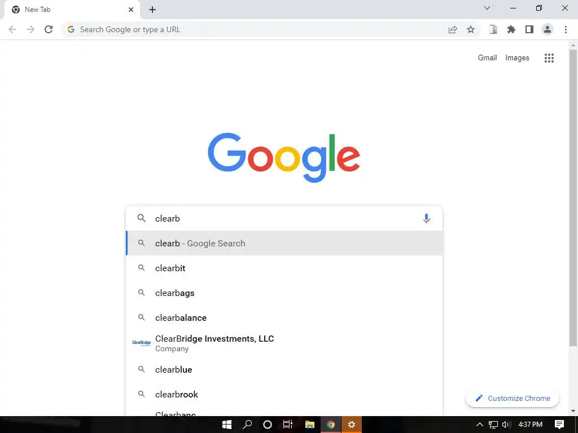
Task: Open the profile avatar icon
Action: coord(548,29)
